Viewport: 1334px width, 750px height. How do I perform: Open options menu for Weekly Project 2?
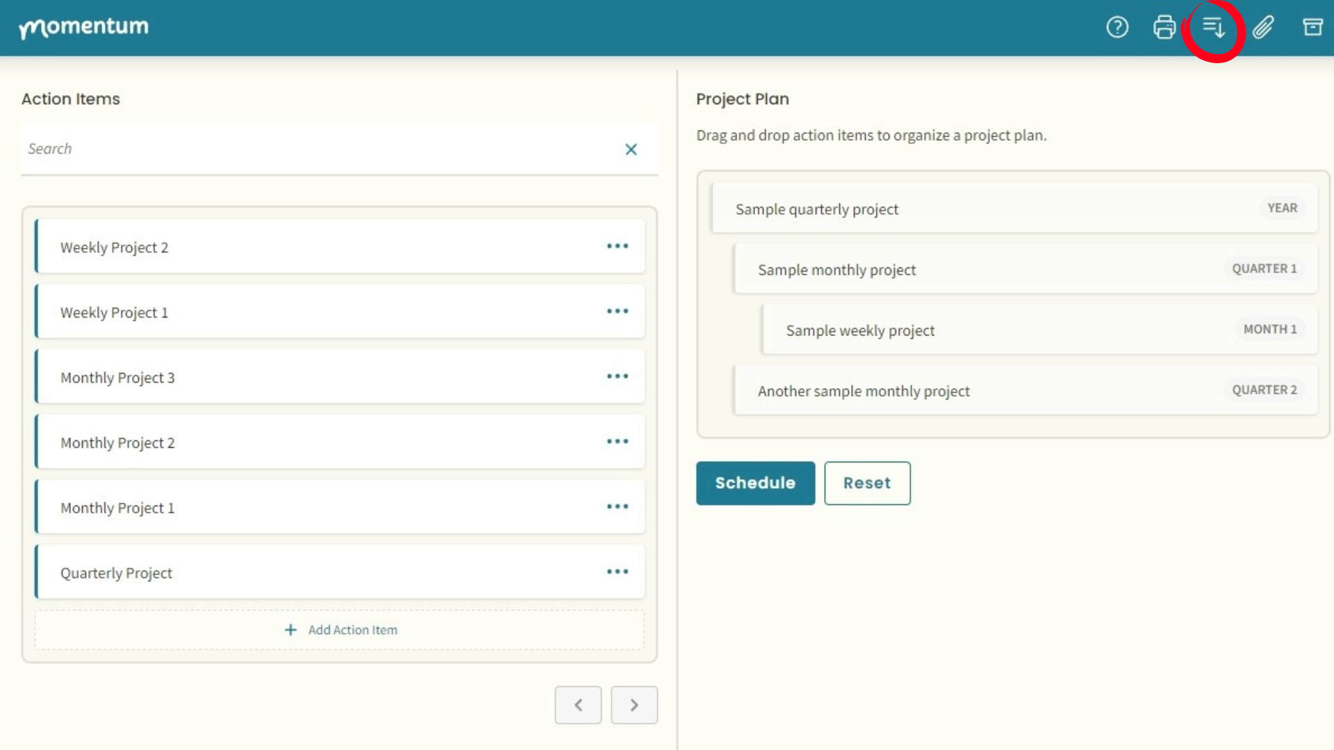617,247
